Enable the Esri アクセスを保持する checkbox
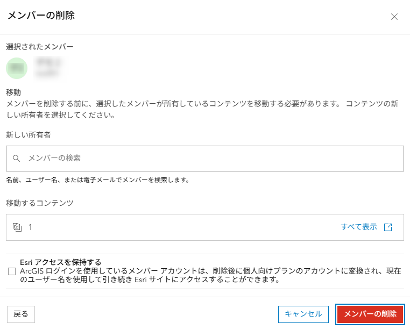 tap(12, 271)
